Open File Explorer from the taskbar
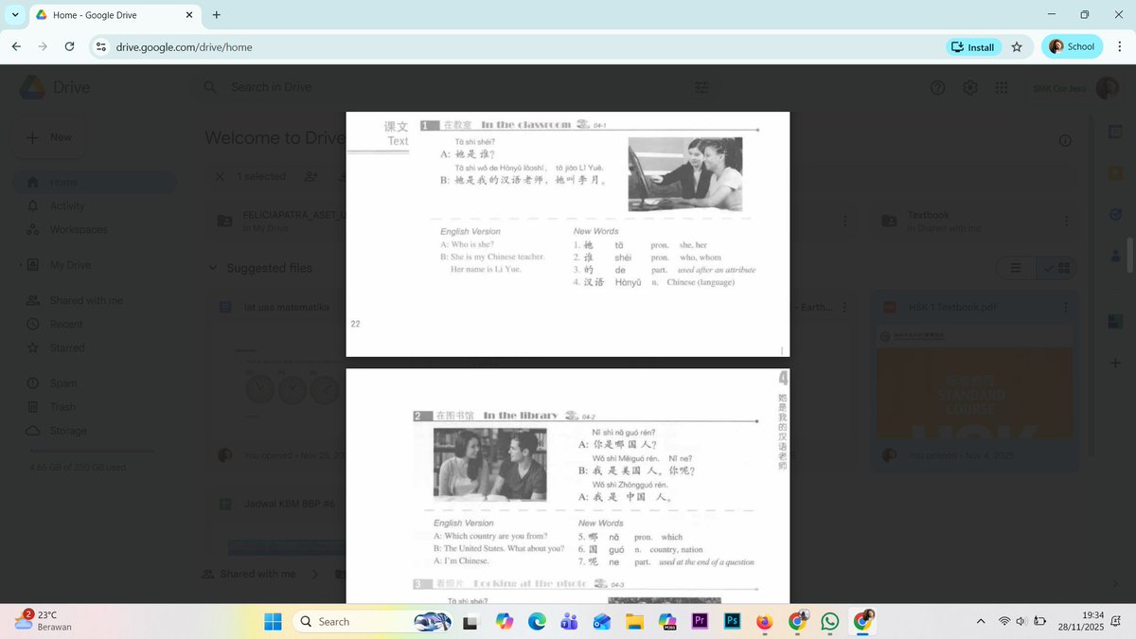Image resolution: width=1136 pixels, height=639 pixels. (634, 621)
